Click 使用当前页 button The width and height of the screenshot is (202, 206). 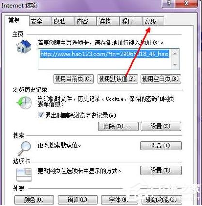pyautogui.click(x=74, y=79)
